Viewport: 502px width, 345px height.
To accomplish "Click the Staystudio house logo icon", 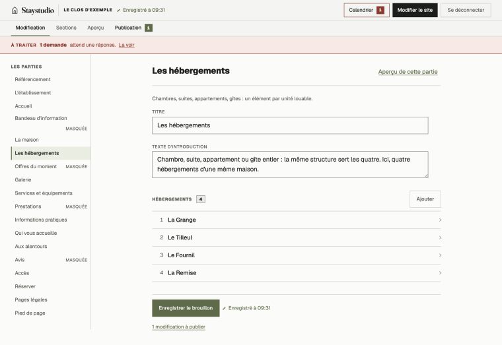I will [15, 11].
